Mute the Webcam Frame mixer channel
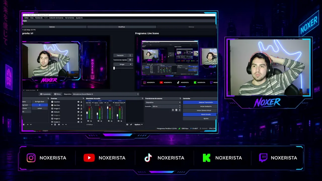 pos(118,121)
